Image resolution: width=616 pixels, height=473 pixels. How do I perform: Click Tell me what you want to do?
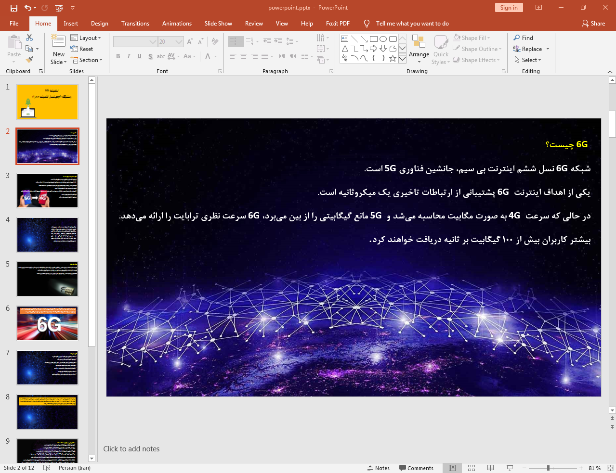(412, 24)
